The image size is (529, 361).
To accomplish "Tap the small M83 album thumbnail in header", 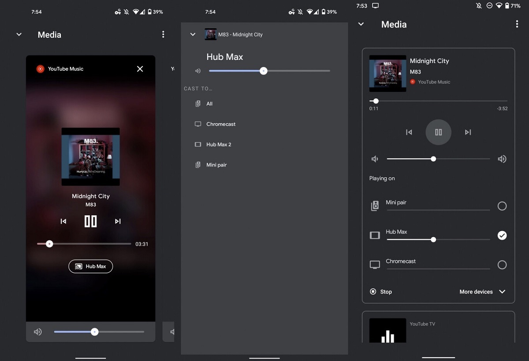I will (211, 34).
